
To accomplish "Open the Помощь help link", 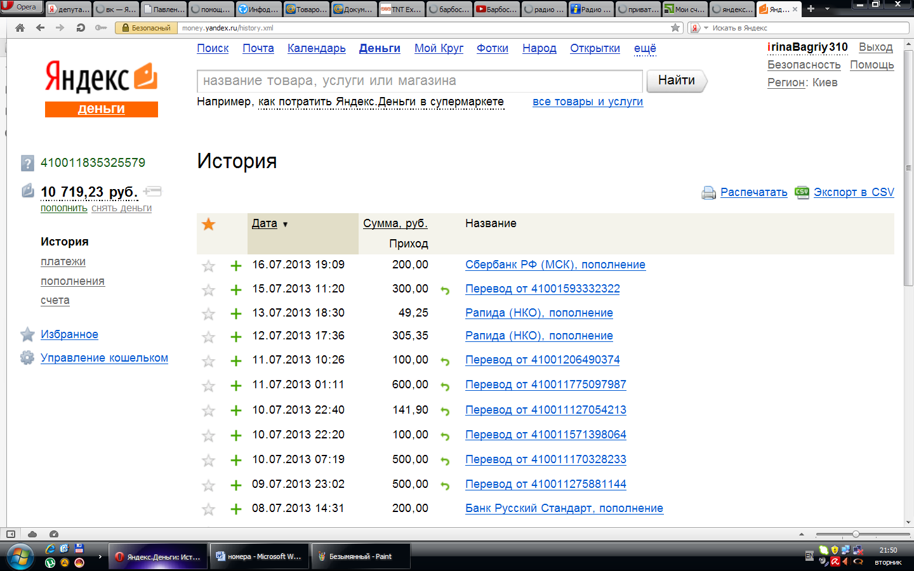I will pos(872,65).
